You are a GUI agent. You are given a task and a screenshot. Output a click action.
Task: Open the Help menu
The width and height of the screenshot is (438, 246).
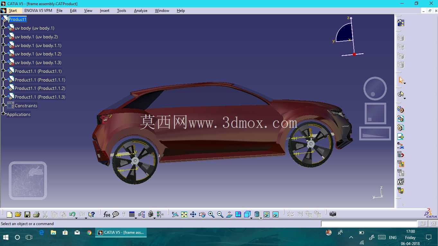pyautogui.click(x=181, y=11)
